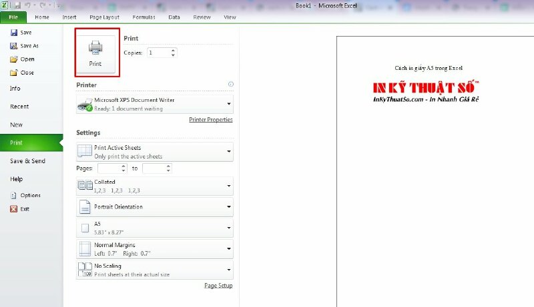
Task: Select New in the File sidebar
Action: (16, 125)
